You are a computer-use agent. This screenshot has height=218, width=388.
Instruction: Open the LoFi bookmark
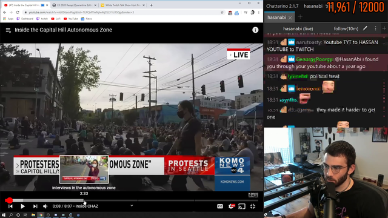(56, 19)
